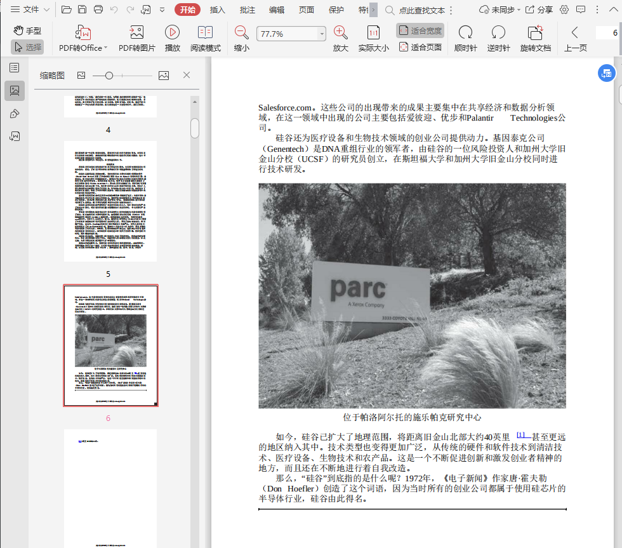Screen dimensions: 622x548
Task: Click the PDF转Office conversion icon
Action: pos(83,32)
